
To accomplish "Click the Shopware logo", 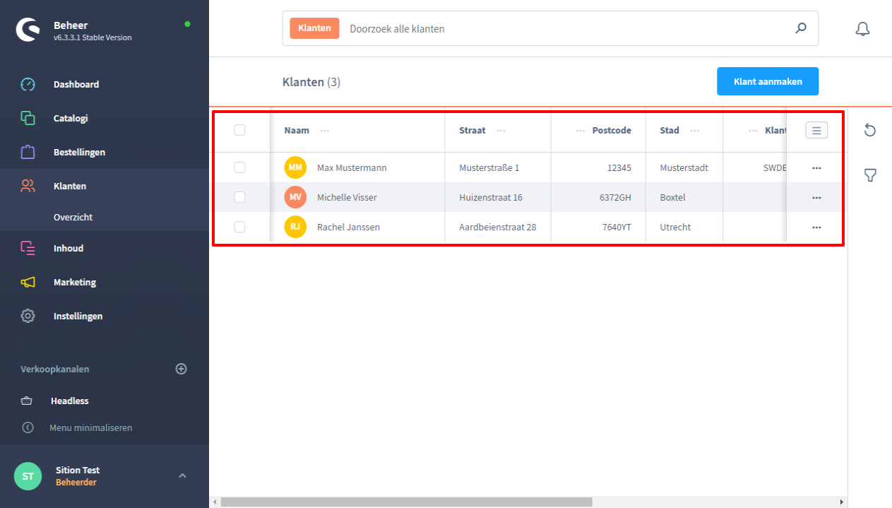I will coord(29,30).
